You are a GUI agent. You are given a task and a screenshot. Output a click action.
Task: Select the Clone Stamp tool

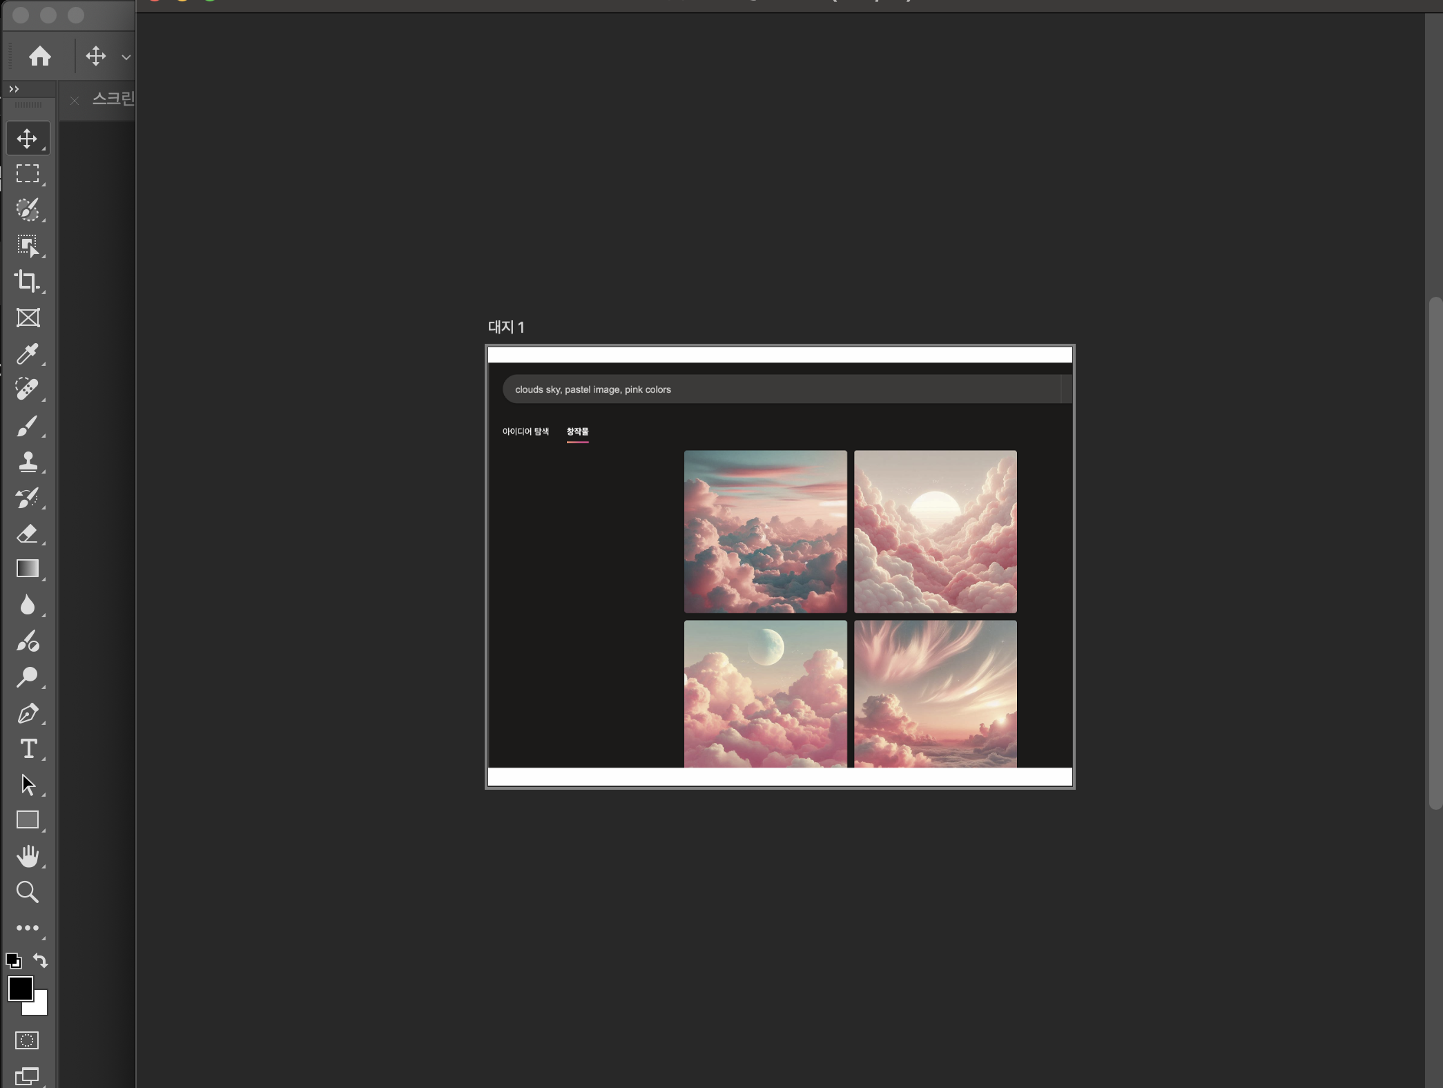pyautogui.click(x=28, y=461)
